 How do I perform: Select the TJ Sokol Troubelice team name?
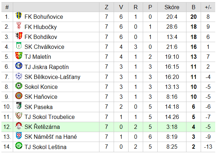[50, 117]
